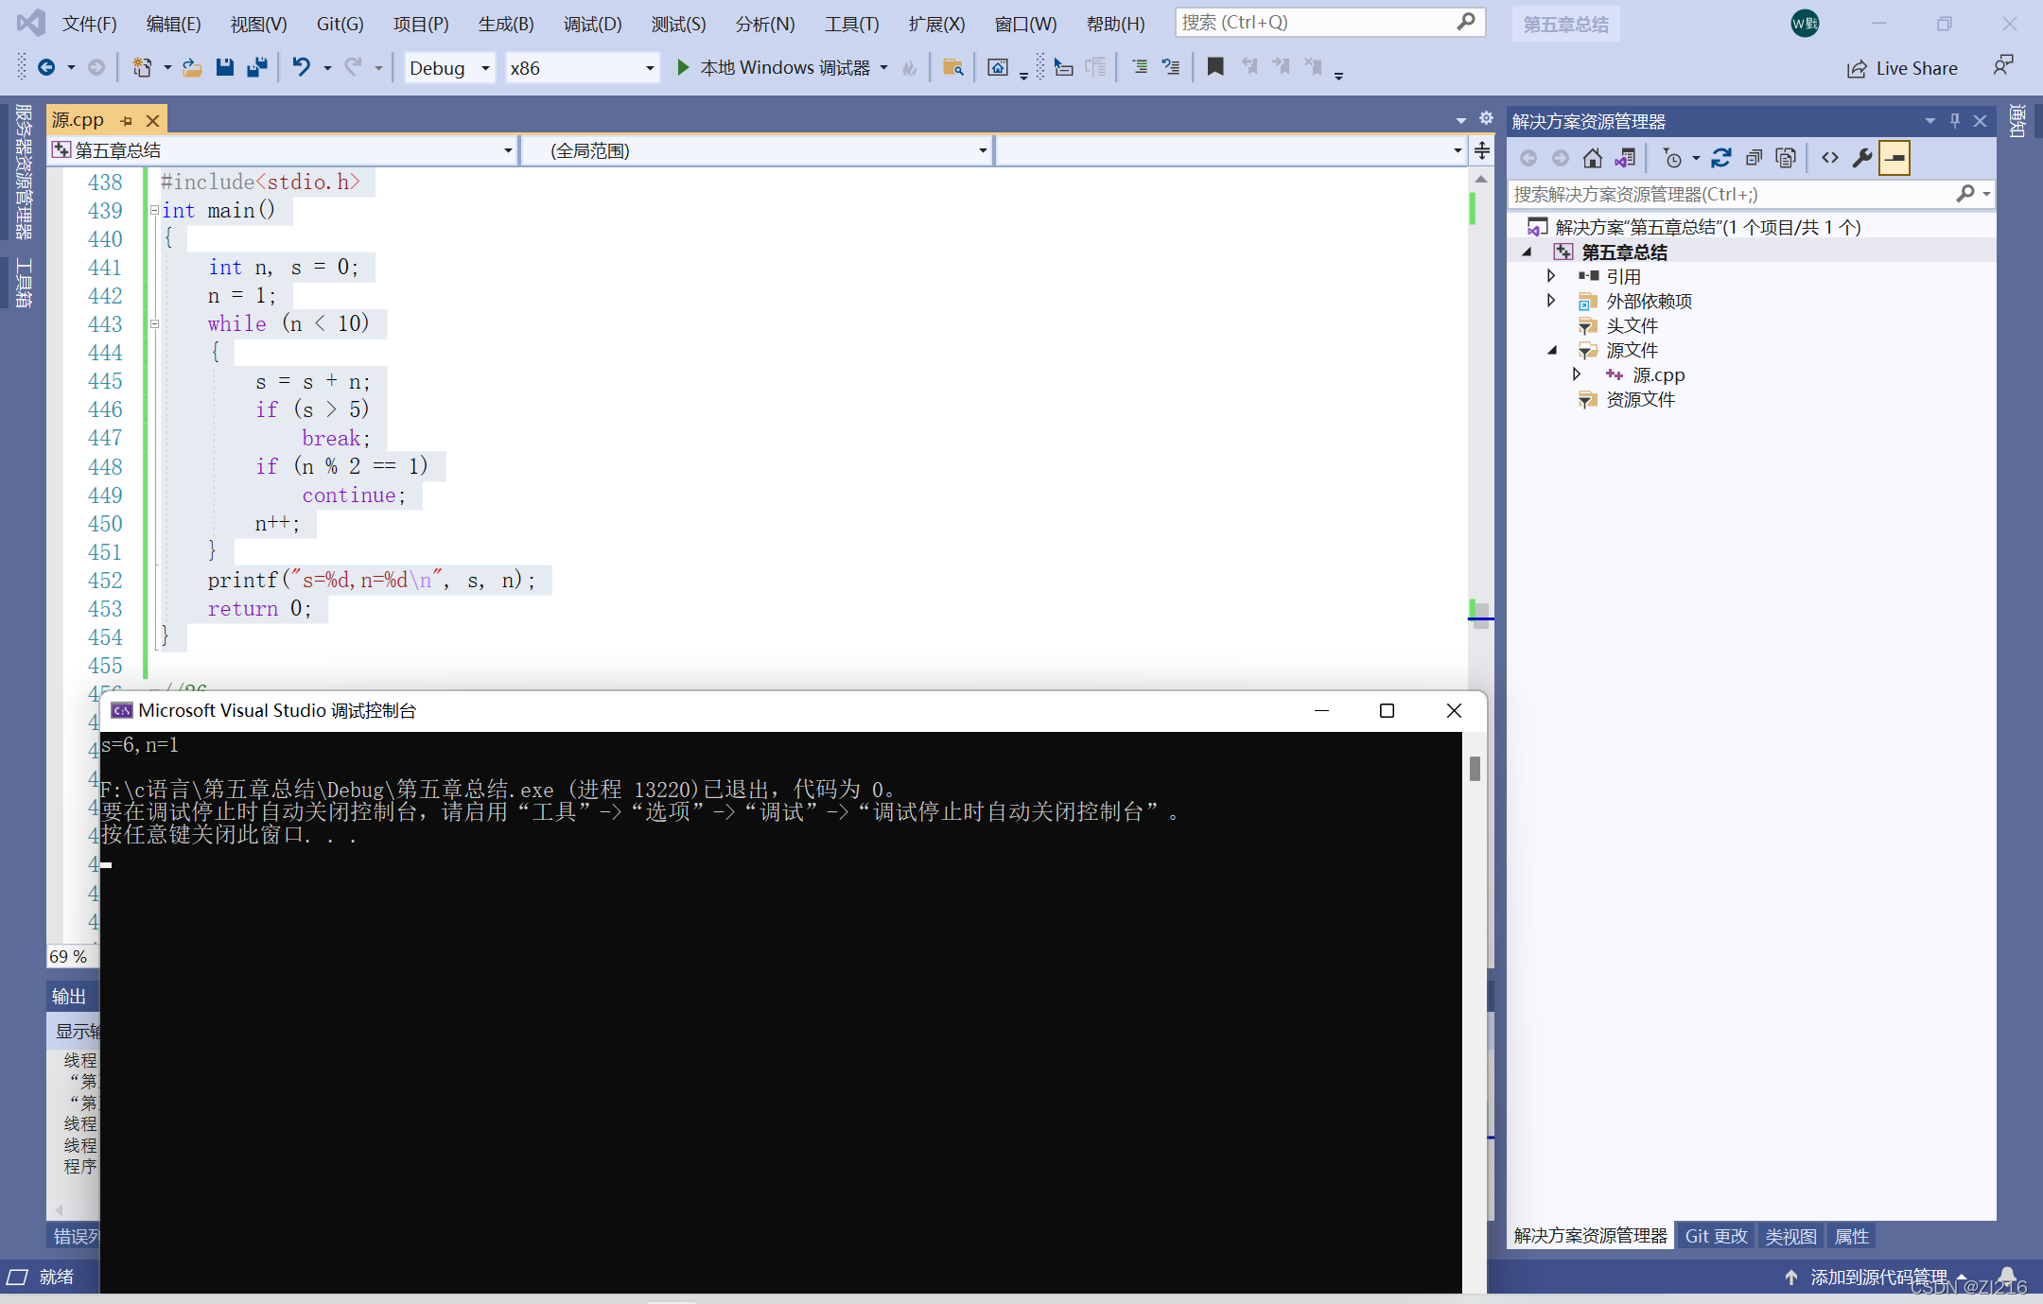
Task: Click the 本地Windows调试器 button
Action: point(775,70)
